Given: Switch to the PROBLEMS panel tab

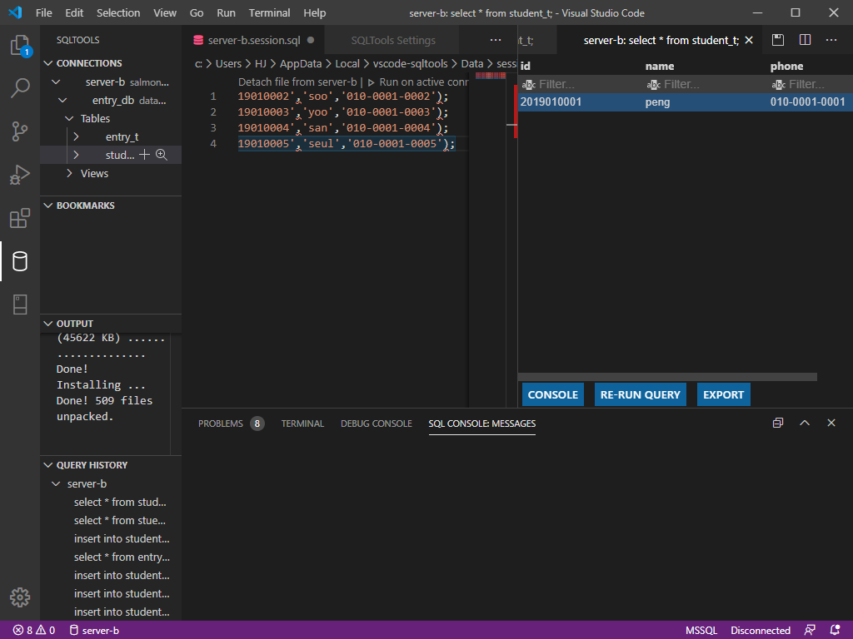Looking at the screenshot, I should 231,424.
